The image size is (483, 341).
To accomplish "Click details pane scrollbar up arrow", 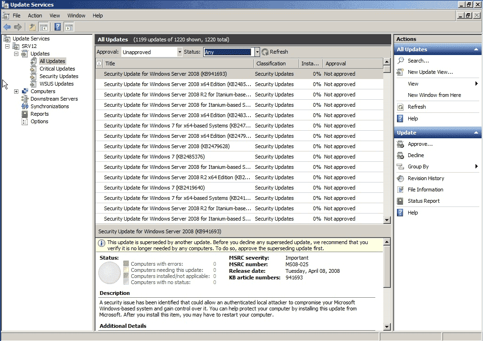I will [x=387, y=241].
